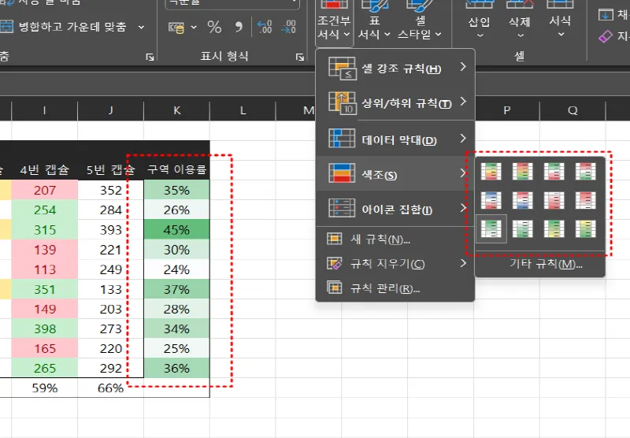Select the cell showing 45%

(x=176, y=230)
